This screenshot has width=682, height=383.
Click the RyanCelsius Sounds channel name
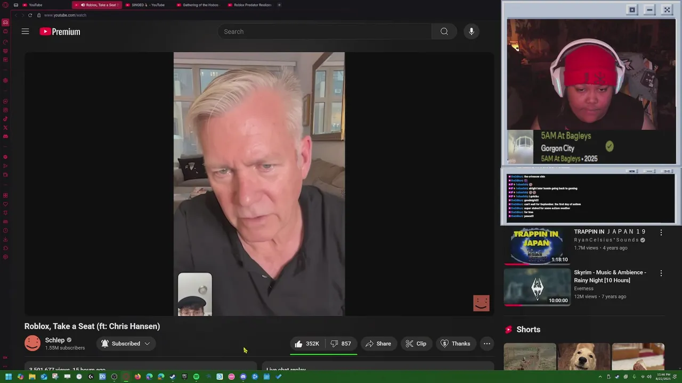click(x=606, y=240)
